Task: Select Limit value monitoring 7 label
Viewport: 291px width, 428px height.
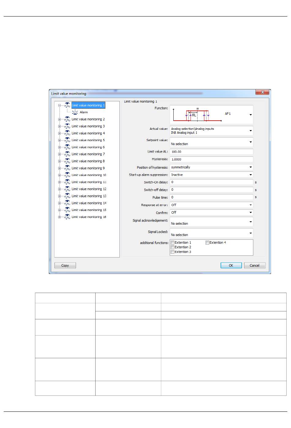Action: pos(88,154)
